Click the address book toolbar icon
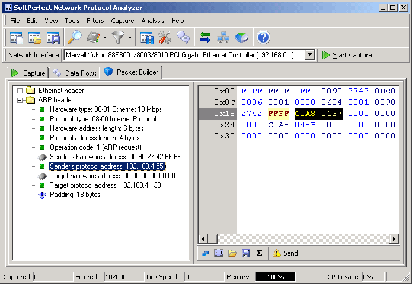412x284 pixels. 93,37
